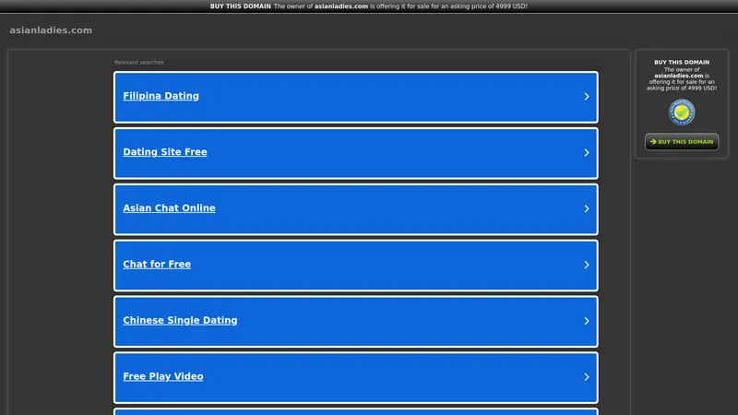Click the right arrow on Chat for Free
The image size is (738, 415).
tap(587, 266)
